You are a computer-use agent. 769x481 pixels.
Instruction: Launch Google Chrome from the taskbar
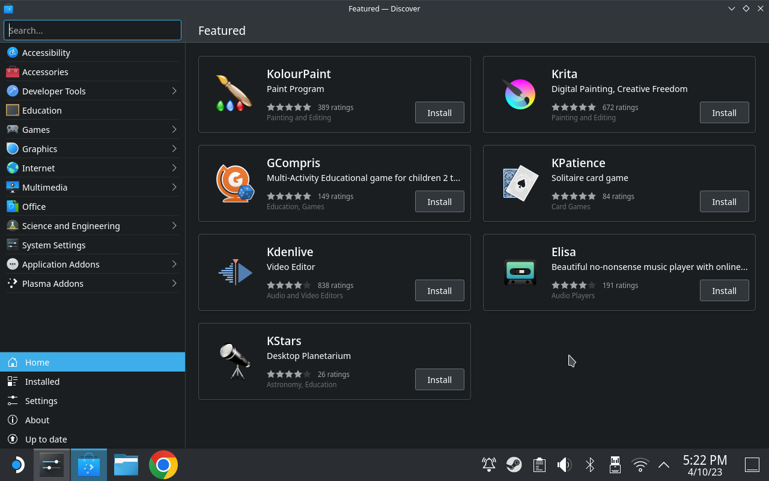click(163, 465)
